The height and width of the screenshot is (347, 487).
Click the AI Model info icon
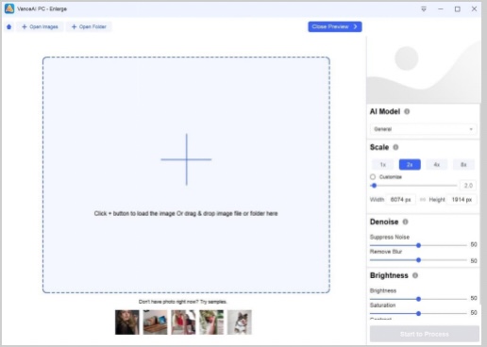pos(407,111)
